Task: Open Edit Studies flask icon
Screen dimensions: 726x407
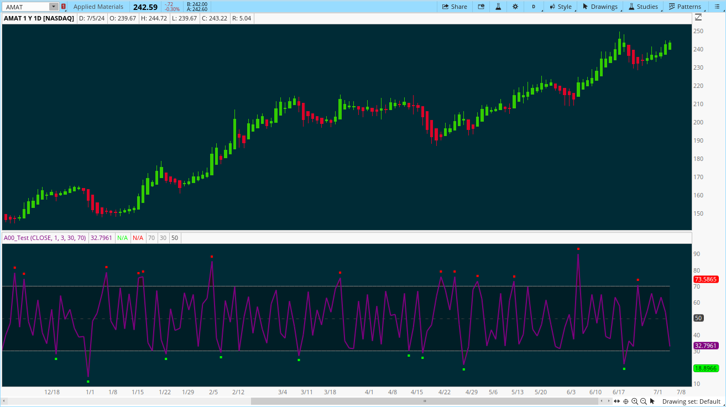Action: point(498,7)
